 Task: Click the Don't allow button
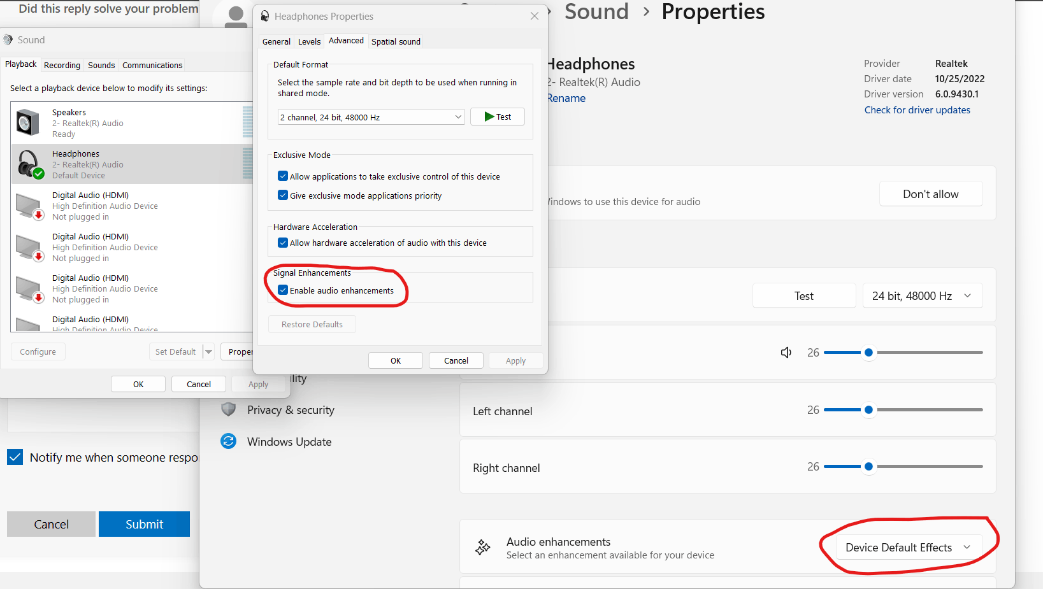[931, 194]
